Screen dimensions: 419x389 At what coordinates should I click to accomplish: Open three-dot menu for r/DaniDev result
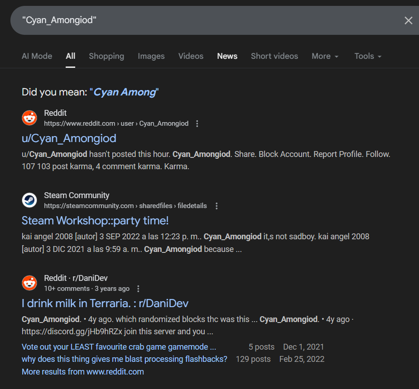[x=139, y=289]
